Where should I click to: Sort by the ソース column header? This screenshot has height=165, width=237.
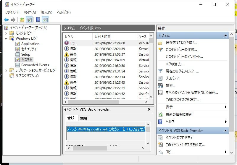tap(143, 36)
